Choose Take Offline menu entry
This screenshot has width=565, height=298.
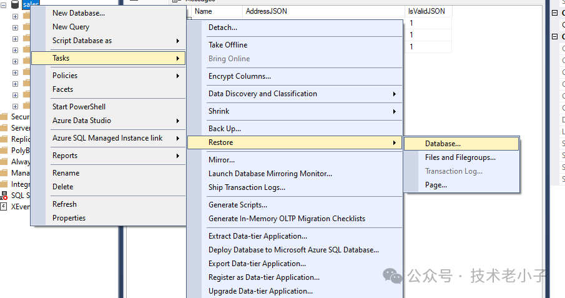228,45
